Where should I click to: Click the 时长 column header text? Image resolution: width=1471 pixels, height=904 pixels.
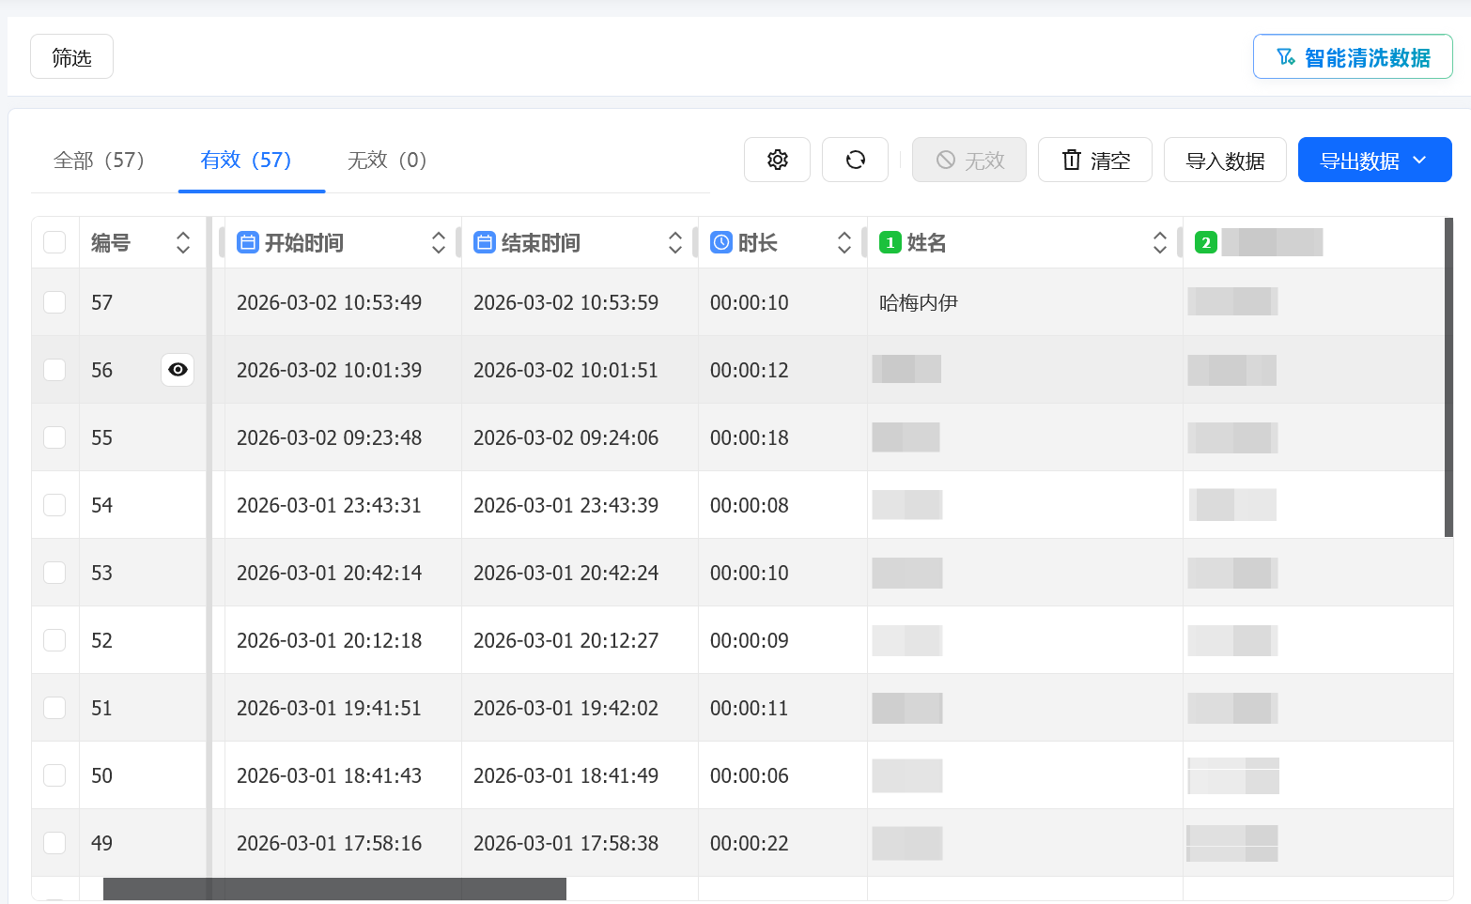pos(757,243)
